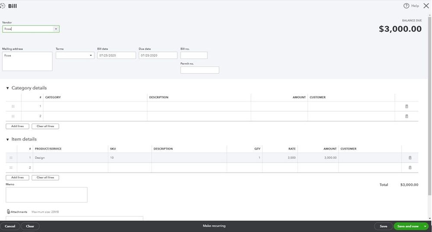Click the Permit no. field
This screenshot has width=432, height=232.
tap(200, 70)
